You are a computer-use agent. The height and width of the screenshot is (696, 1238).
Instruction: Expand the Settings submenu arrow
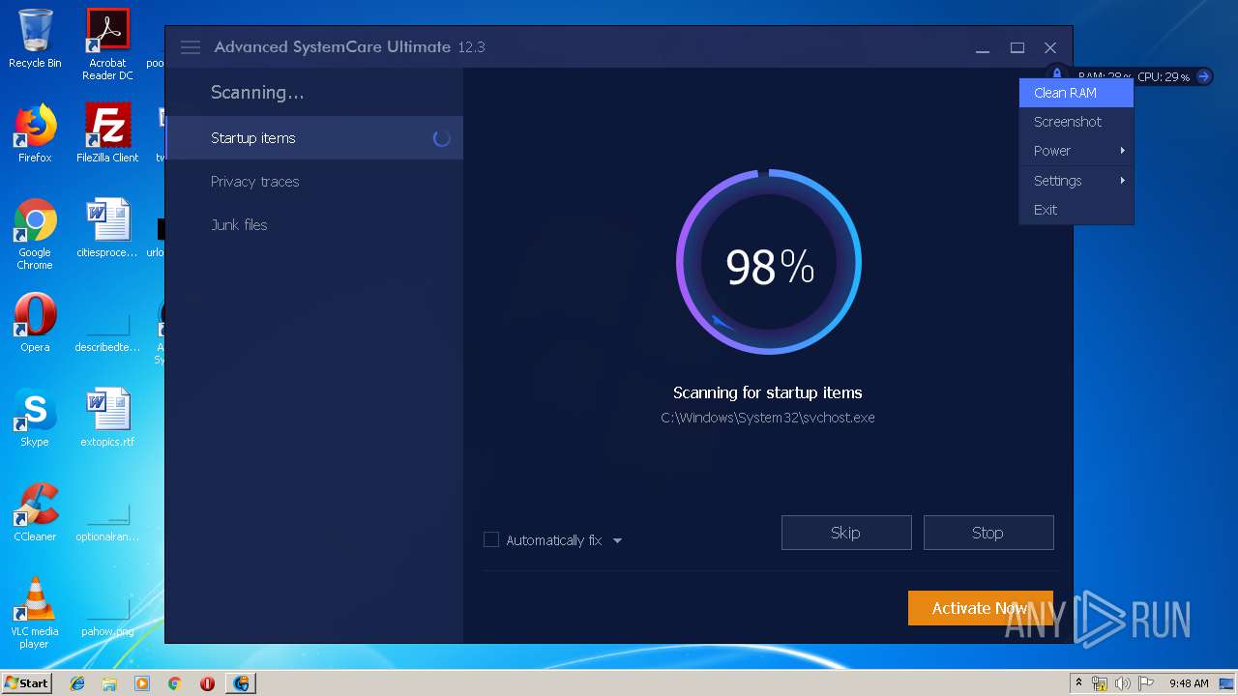pyautogui.click(x=1122, y=181)
